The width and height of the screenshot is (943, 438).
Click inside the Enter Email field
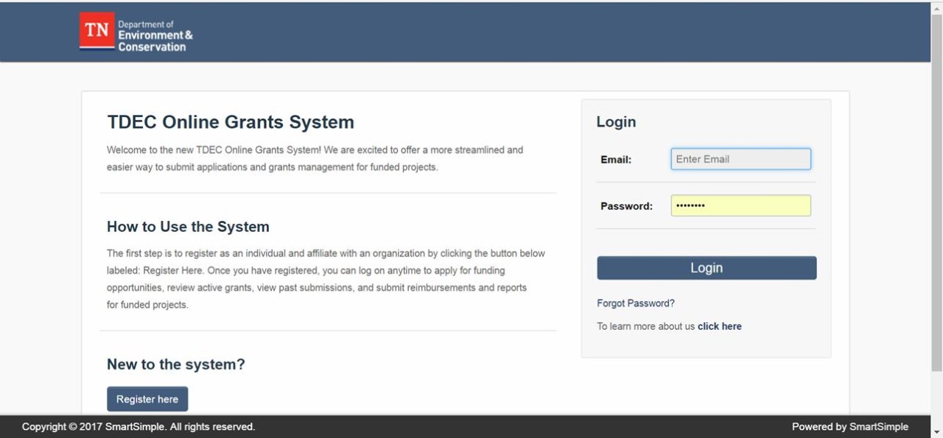740,158
